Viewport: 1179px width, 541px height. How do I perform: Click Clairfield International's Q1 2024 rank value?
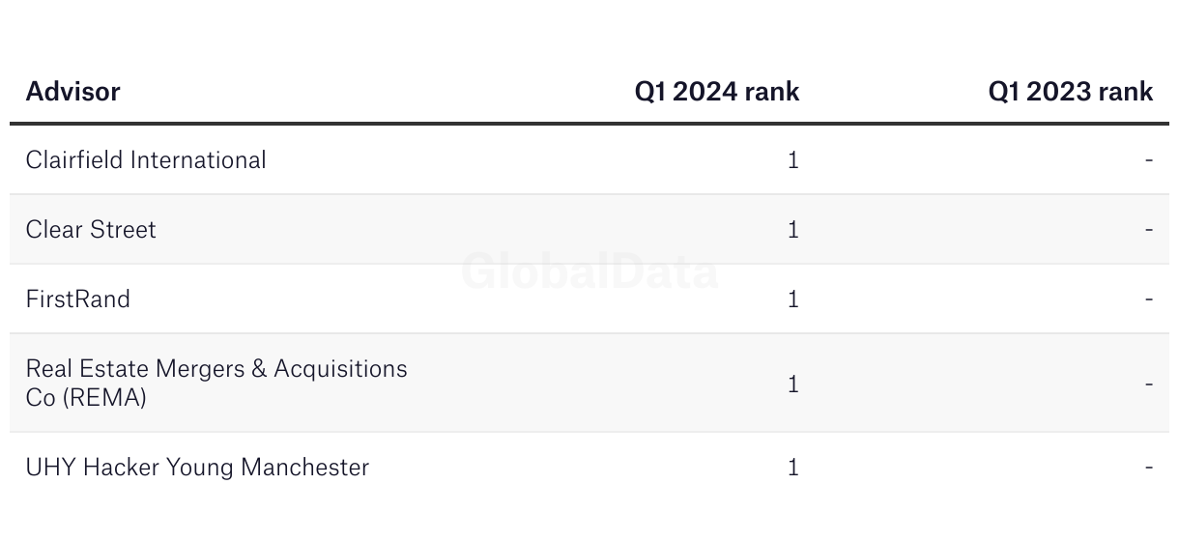[x=793, y=159]
